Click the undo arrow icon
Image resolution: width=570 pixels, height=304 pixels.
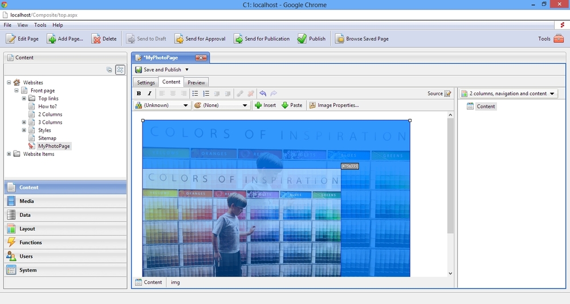263,94
